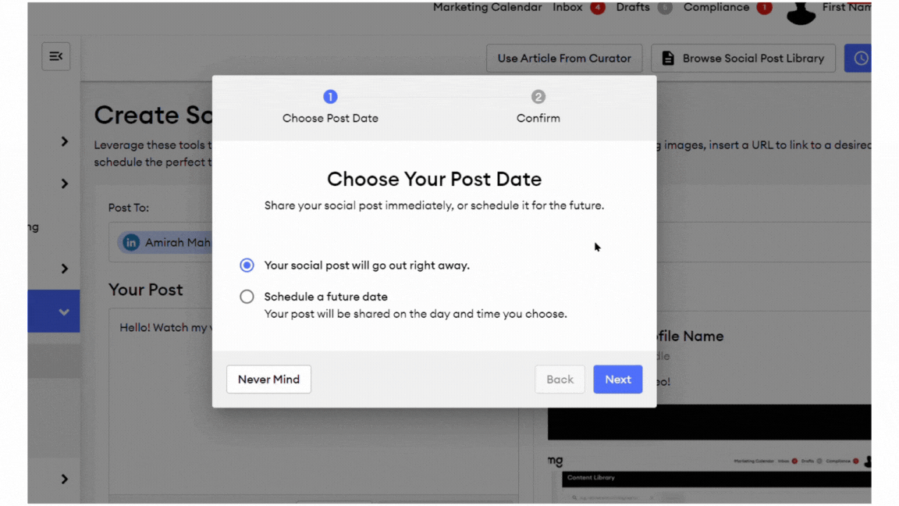Collapse the sidebar using the menu icon
This screenshot has height=506, width=899.
click(x=56, y=56)
